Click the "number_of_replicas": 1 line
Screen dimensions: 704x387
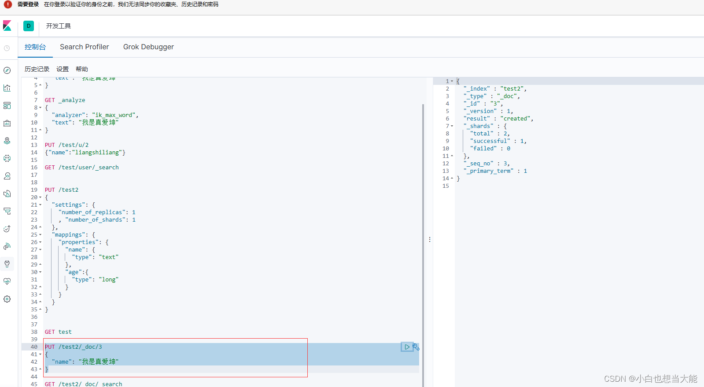coord(97,212)
